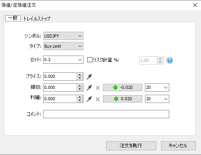This screenshot has height=155, width=201.
Task: Click the キャンセル button
Action: pyautogui.click(x=178, y=146)
